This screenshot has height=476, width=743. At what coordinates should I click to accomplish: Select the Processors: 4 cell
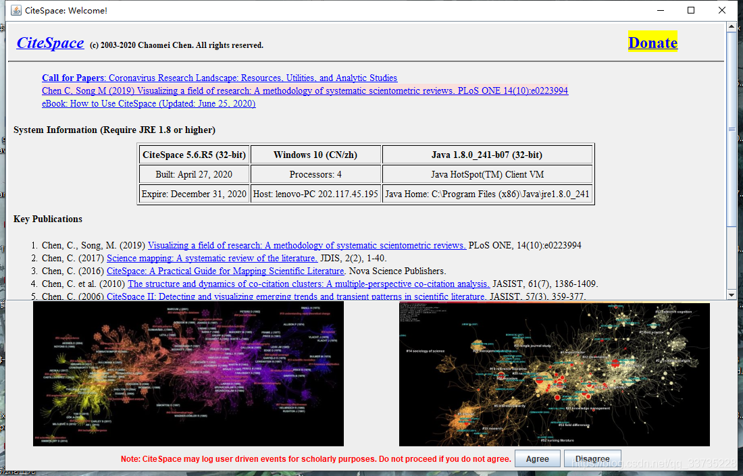click(x=315, y=174)
